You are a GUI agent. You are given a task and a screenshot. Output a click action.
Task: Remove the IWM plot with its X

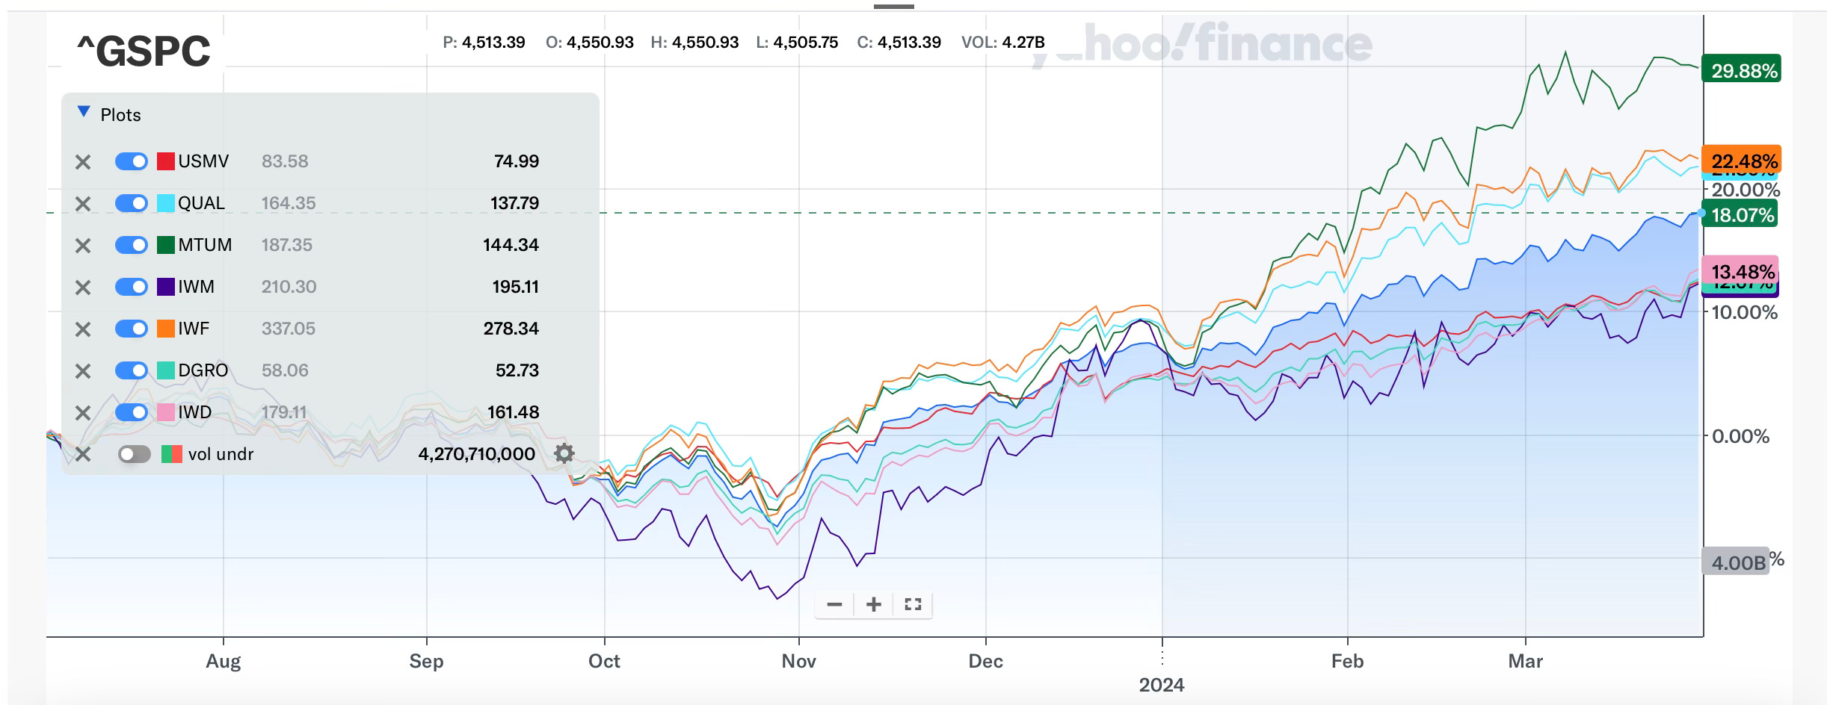point(83,288)
